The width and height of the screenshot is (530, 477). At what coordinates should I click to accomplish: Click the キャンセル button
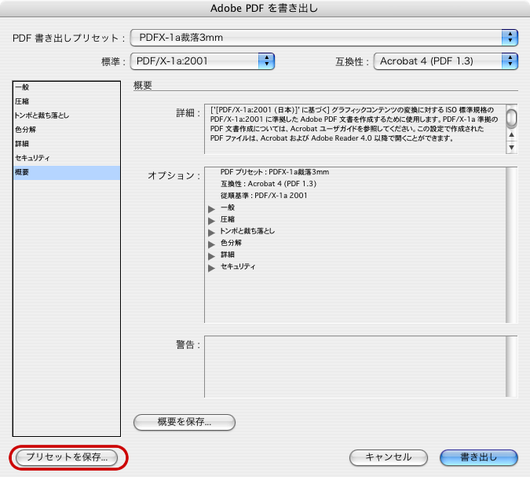[x=389, y=457]
